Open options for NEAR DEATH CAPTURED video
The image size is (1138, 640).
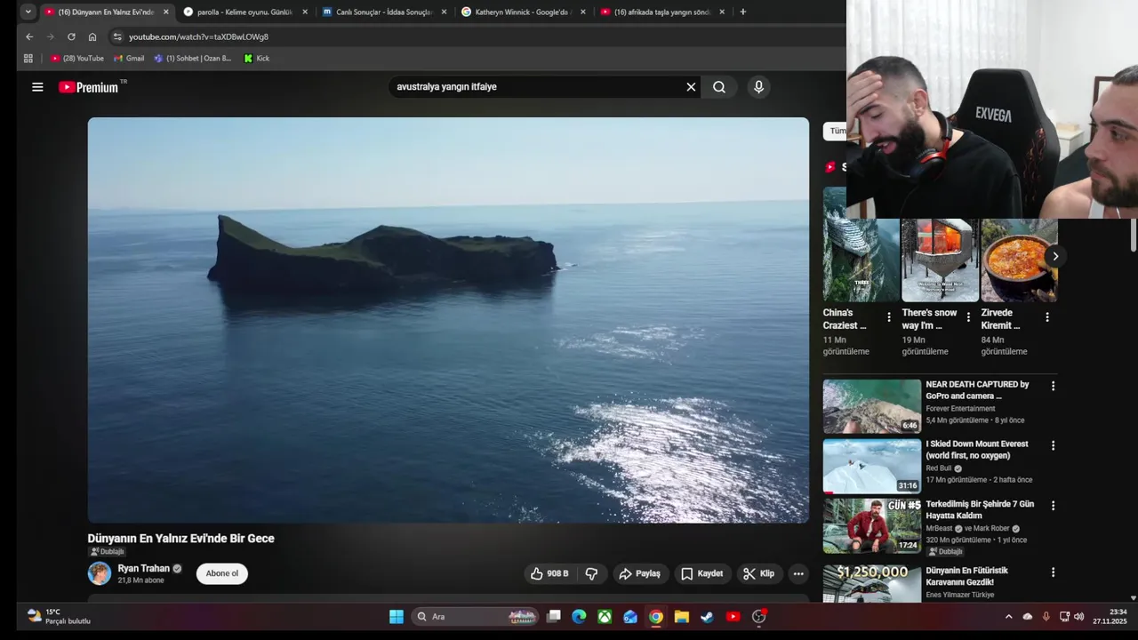pos(1053,386)
